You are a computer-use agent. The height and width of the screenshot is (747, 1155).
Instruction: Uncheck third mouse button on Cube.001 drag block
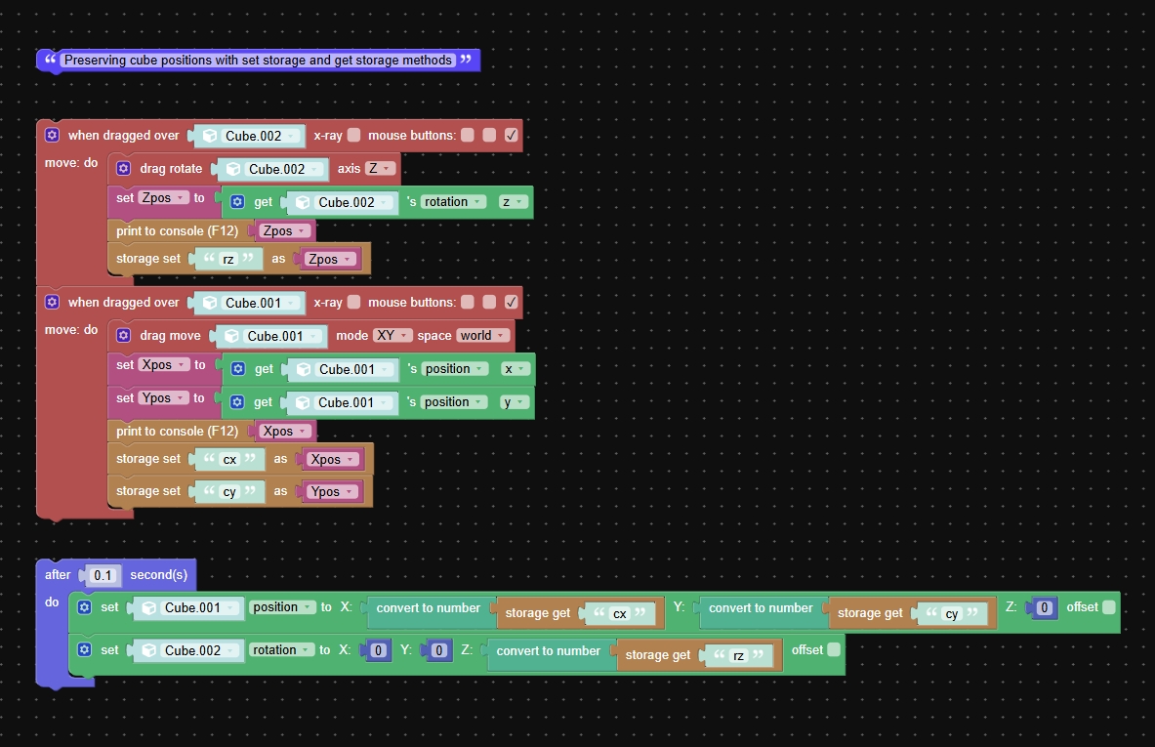[512, 302]
